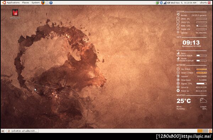The height and width of the screenshot is (140, 213).
Task: Open the network signal tray icon
Action: click(x=165, y=3)
